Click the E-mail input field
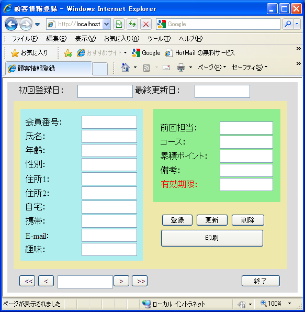 point(109,236)
